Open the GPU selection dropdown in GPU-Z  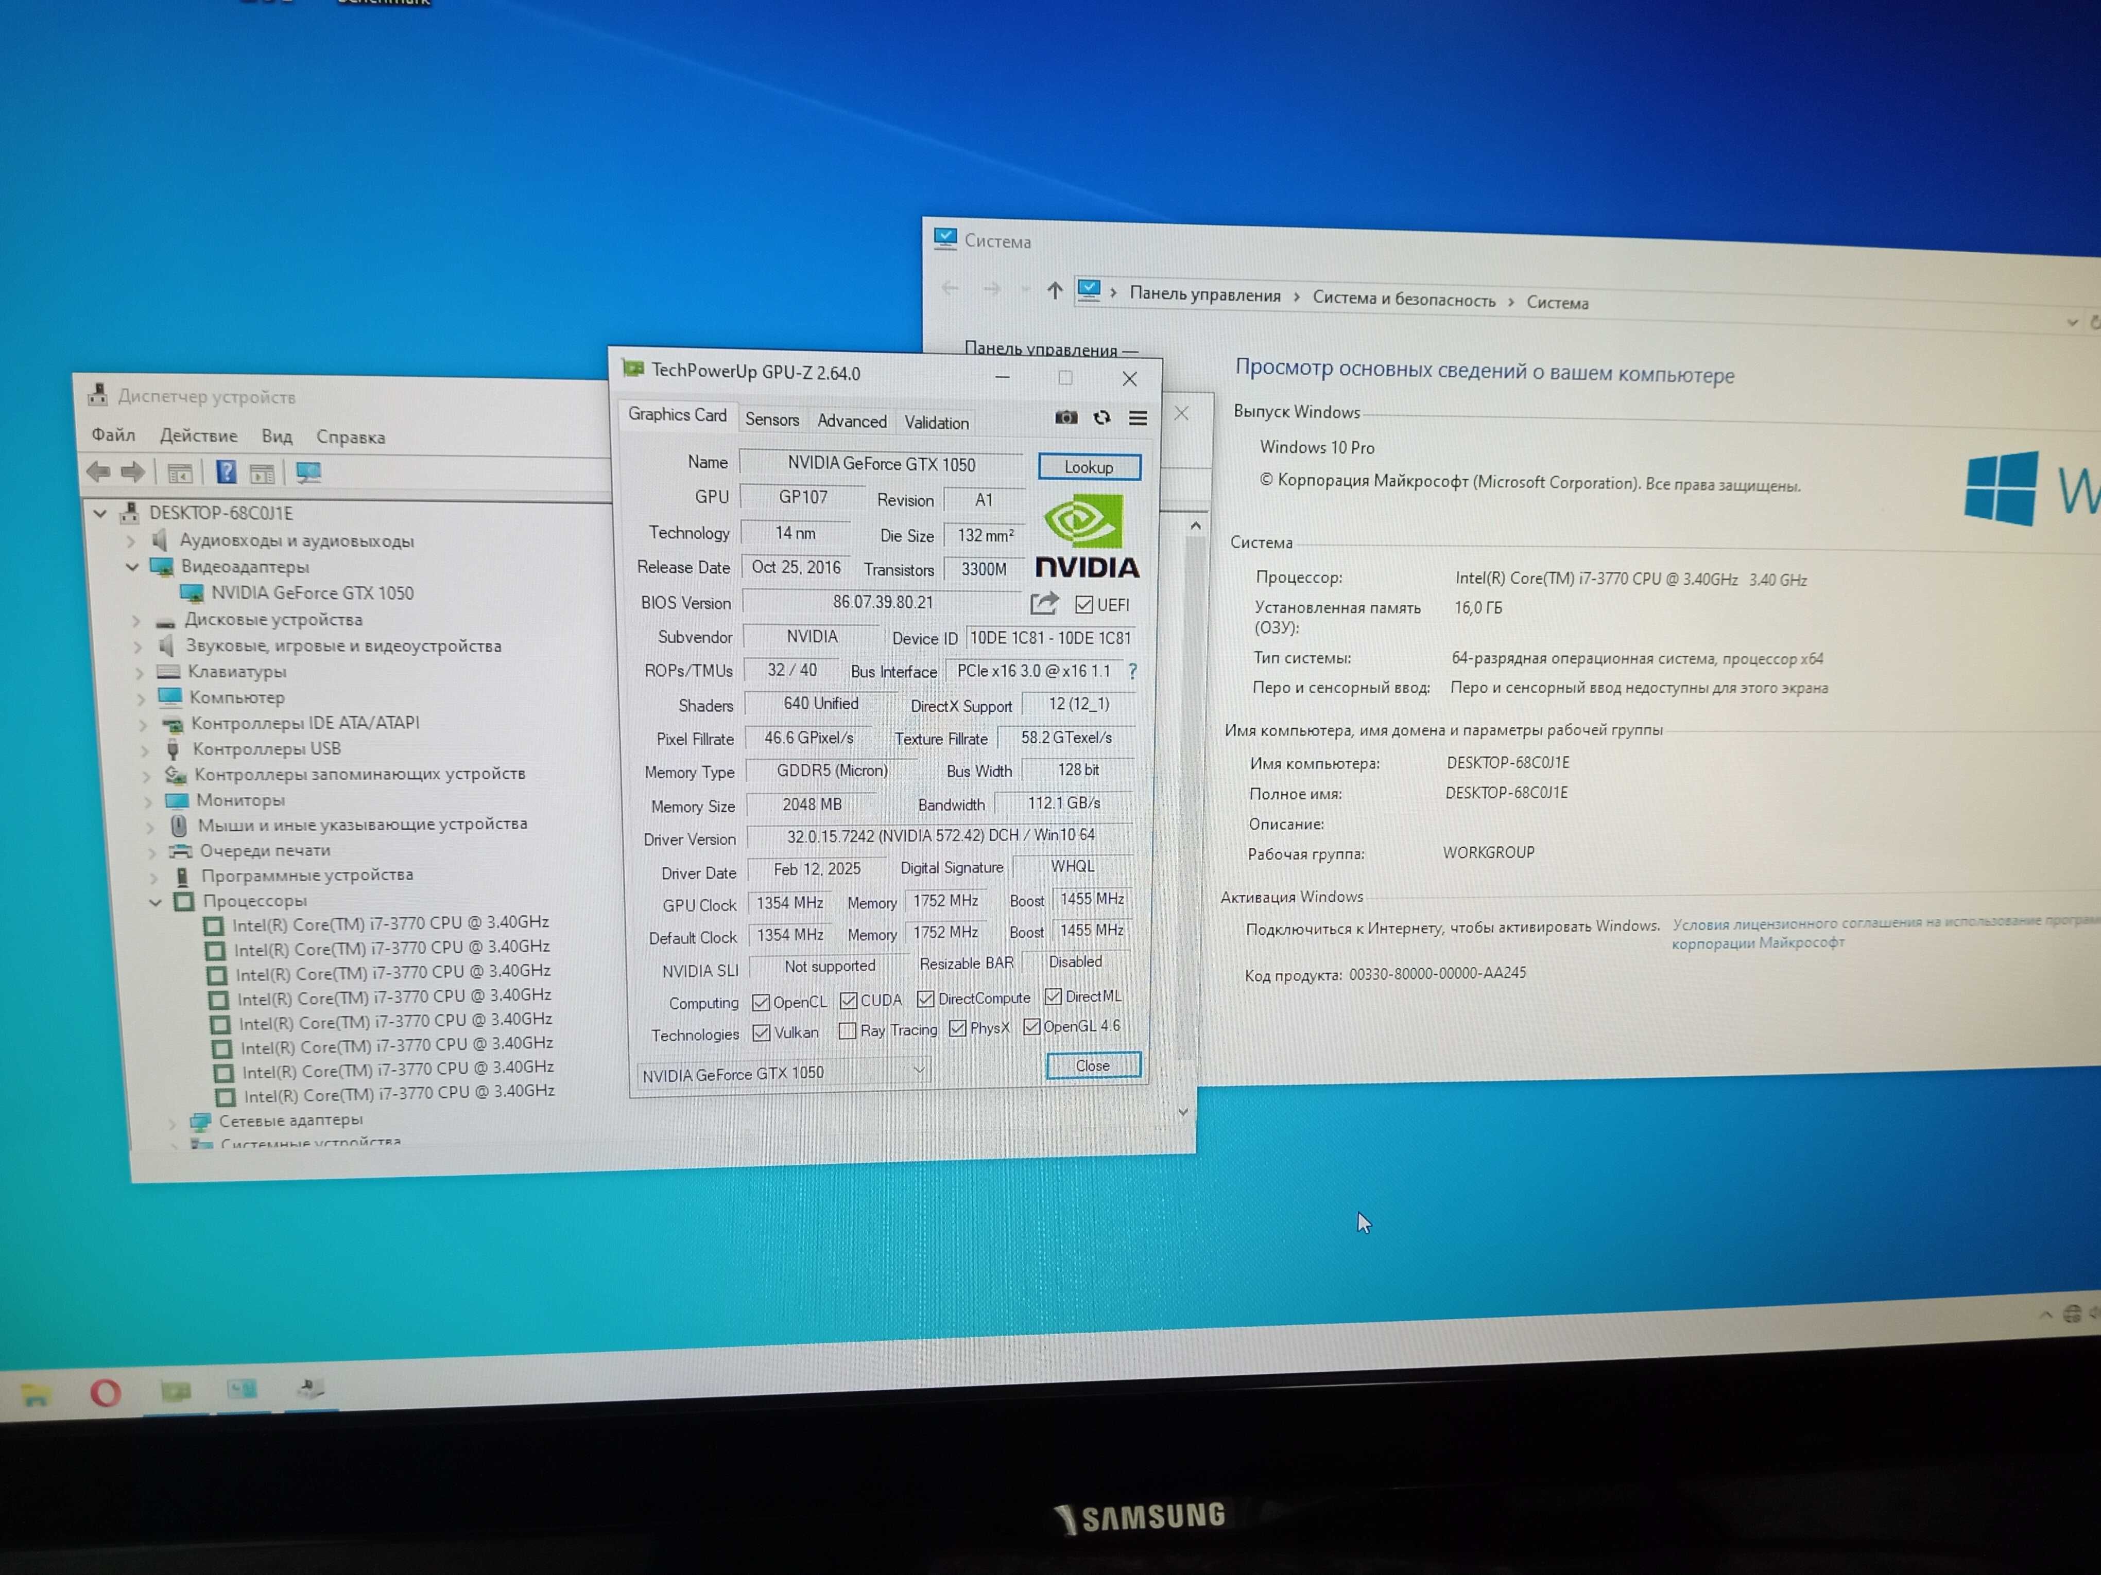coord(784,1073)
